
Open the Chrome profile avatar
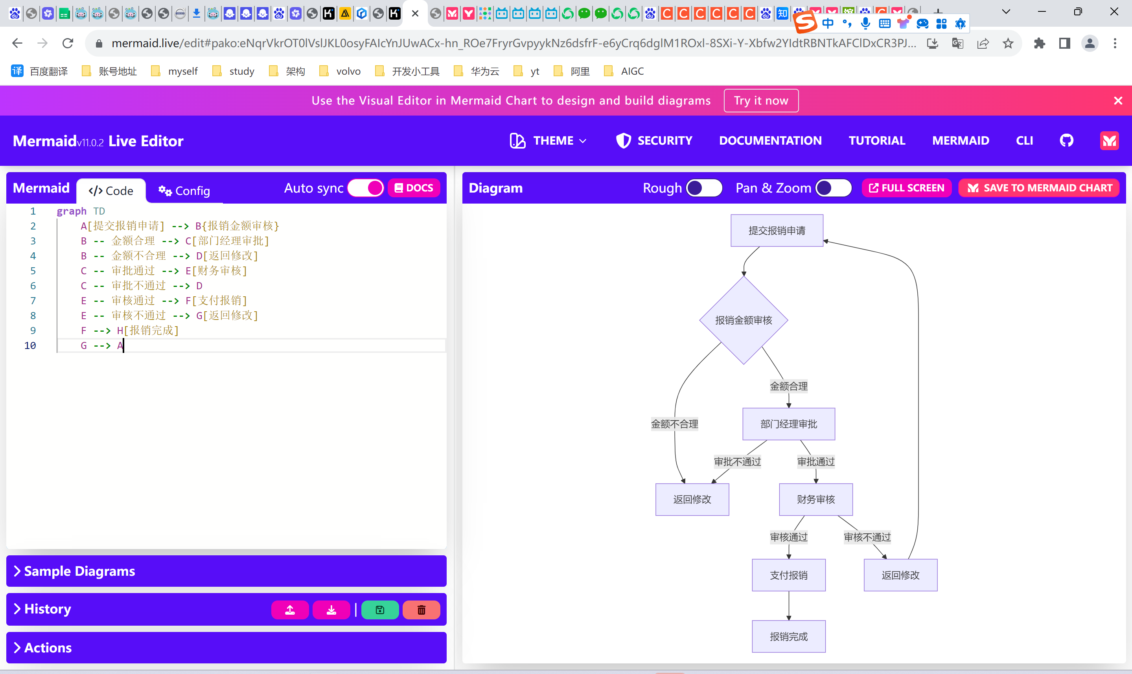click(x=1090, y=43)
